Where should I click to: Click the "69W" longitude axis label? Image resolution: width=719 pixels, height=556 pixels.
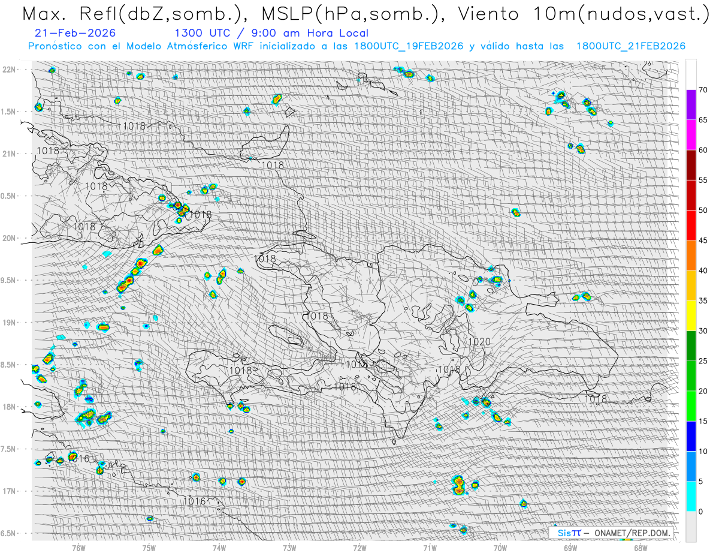570,547
